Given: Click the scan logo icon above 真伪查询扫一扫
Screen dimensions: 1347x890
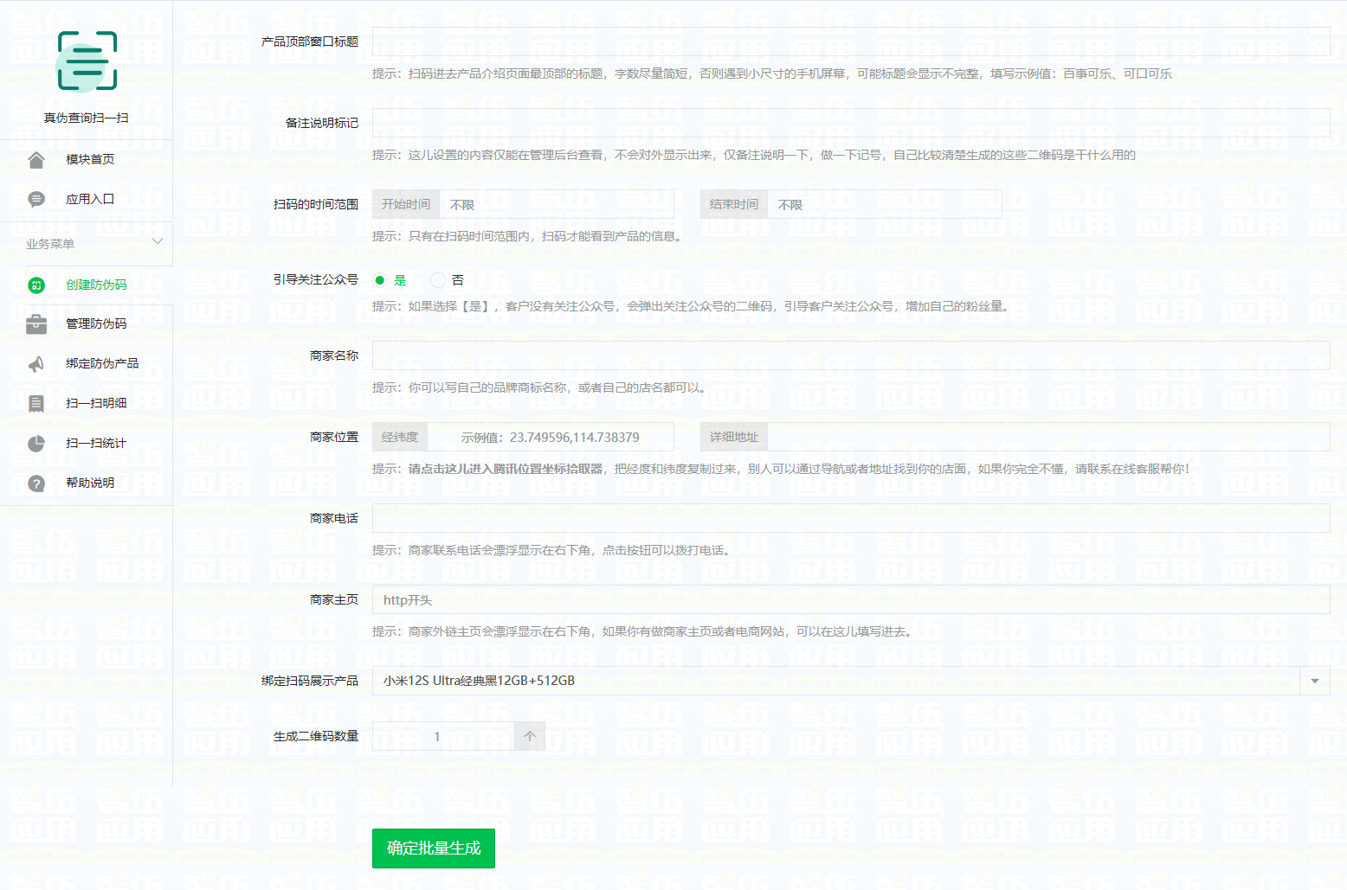Looking at the screenshot, I should pyautogui.click(x=87, y=61).
